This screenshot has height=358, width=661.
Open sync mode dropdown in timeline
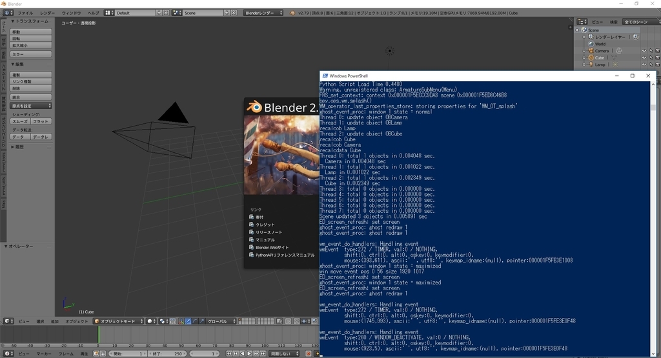(x=285, y=353)
